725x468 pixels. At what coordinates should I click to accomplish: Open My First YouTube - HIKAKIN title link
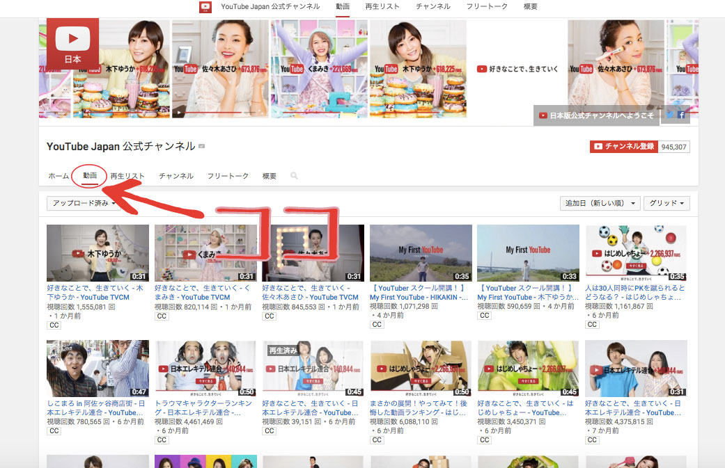419,293
